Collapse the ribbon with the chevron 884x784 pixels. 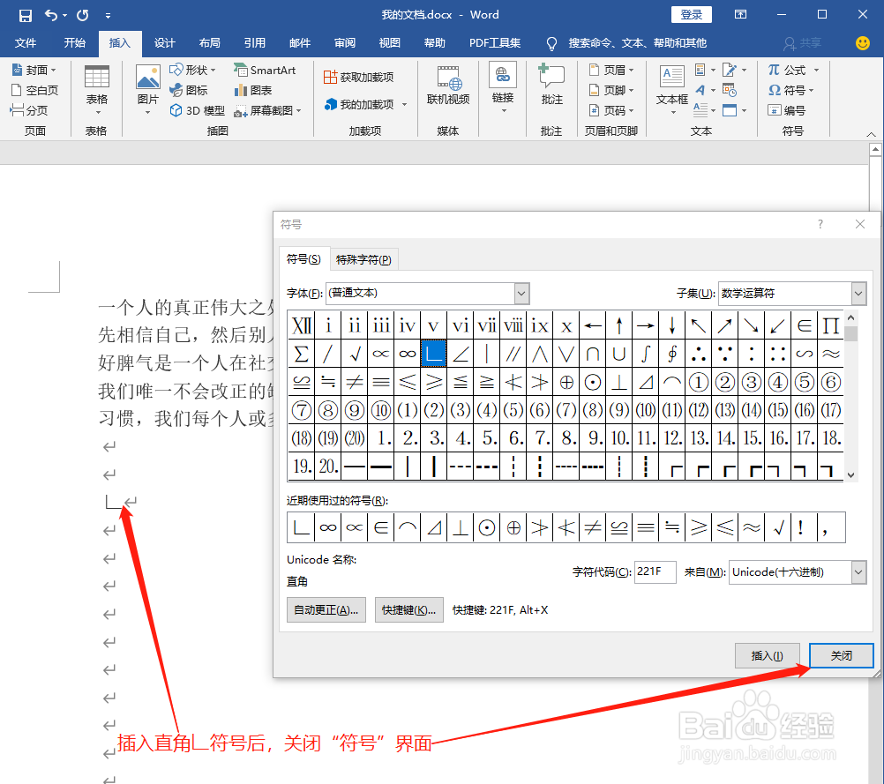871,134
